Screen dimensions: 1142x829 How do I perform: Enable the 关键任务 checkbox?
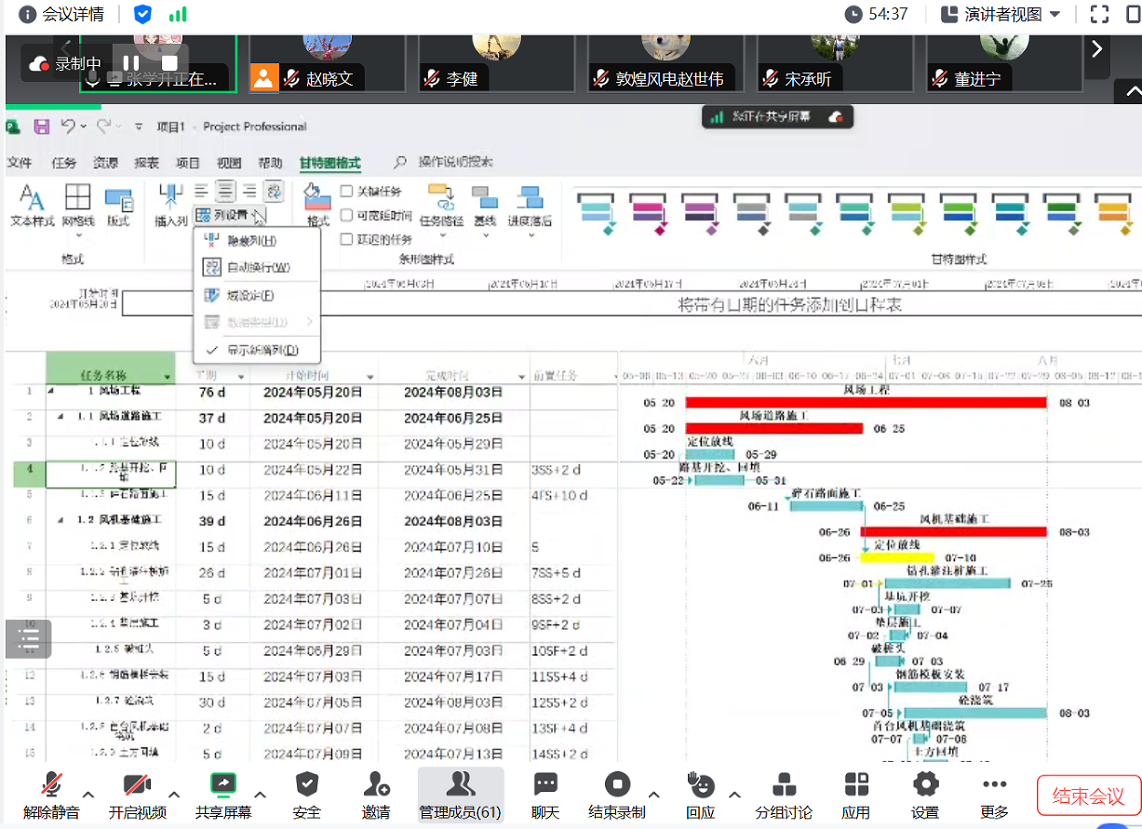346,192
